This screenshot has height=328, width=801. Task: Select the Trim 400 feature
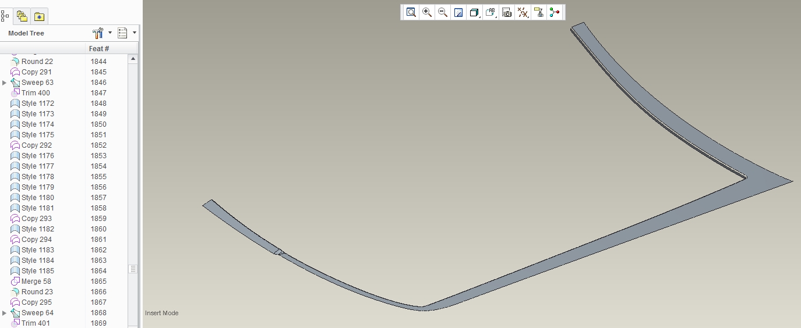(36, 93)
